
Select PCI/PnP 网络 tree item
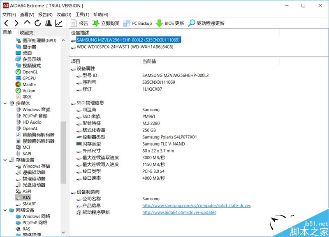click(32, 223)
